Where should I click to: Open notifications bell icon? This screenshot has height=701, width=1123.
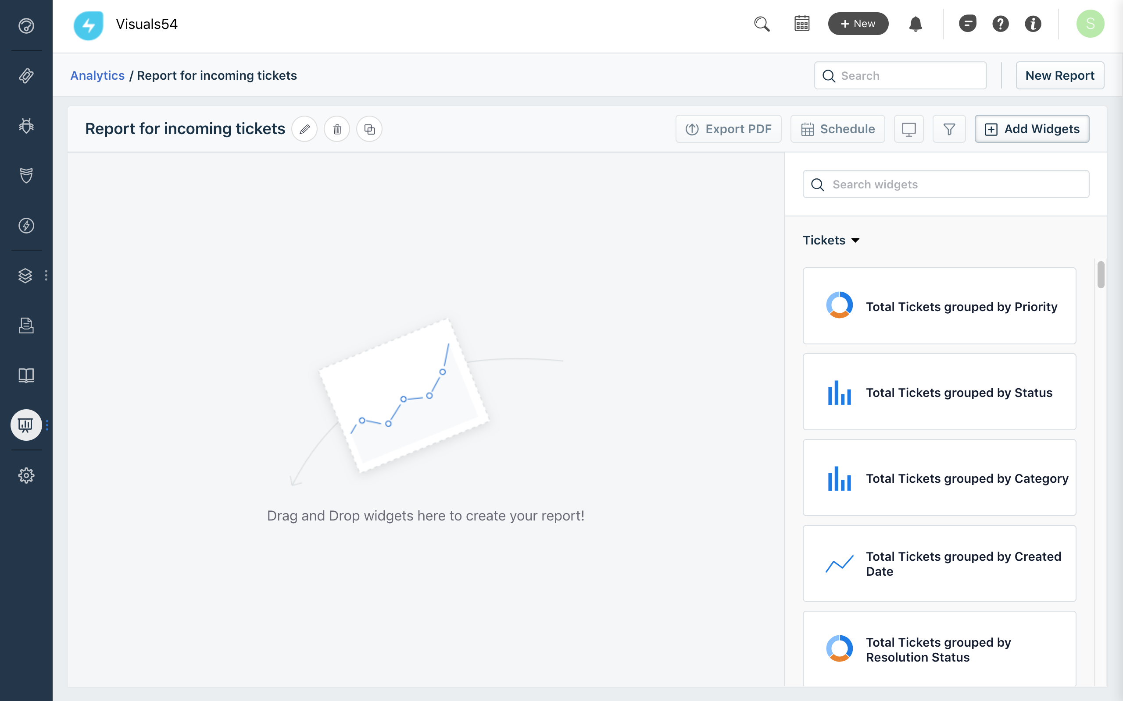pyautogui.click(x=915, y=24)
